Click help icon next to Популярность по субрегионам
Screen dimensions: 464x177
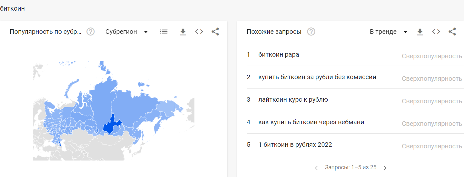coord(91,32)
